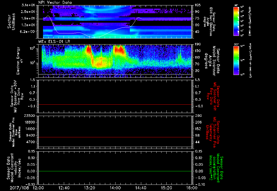Click the 23500 scanner position tick
This screenshot has width=277, height=191.
(x=29, y=116)
